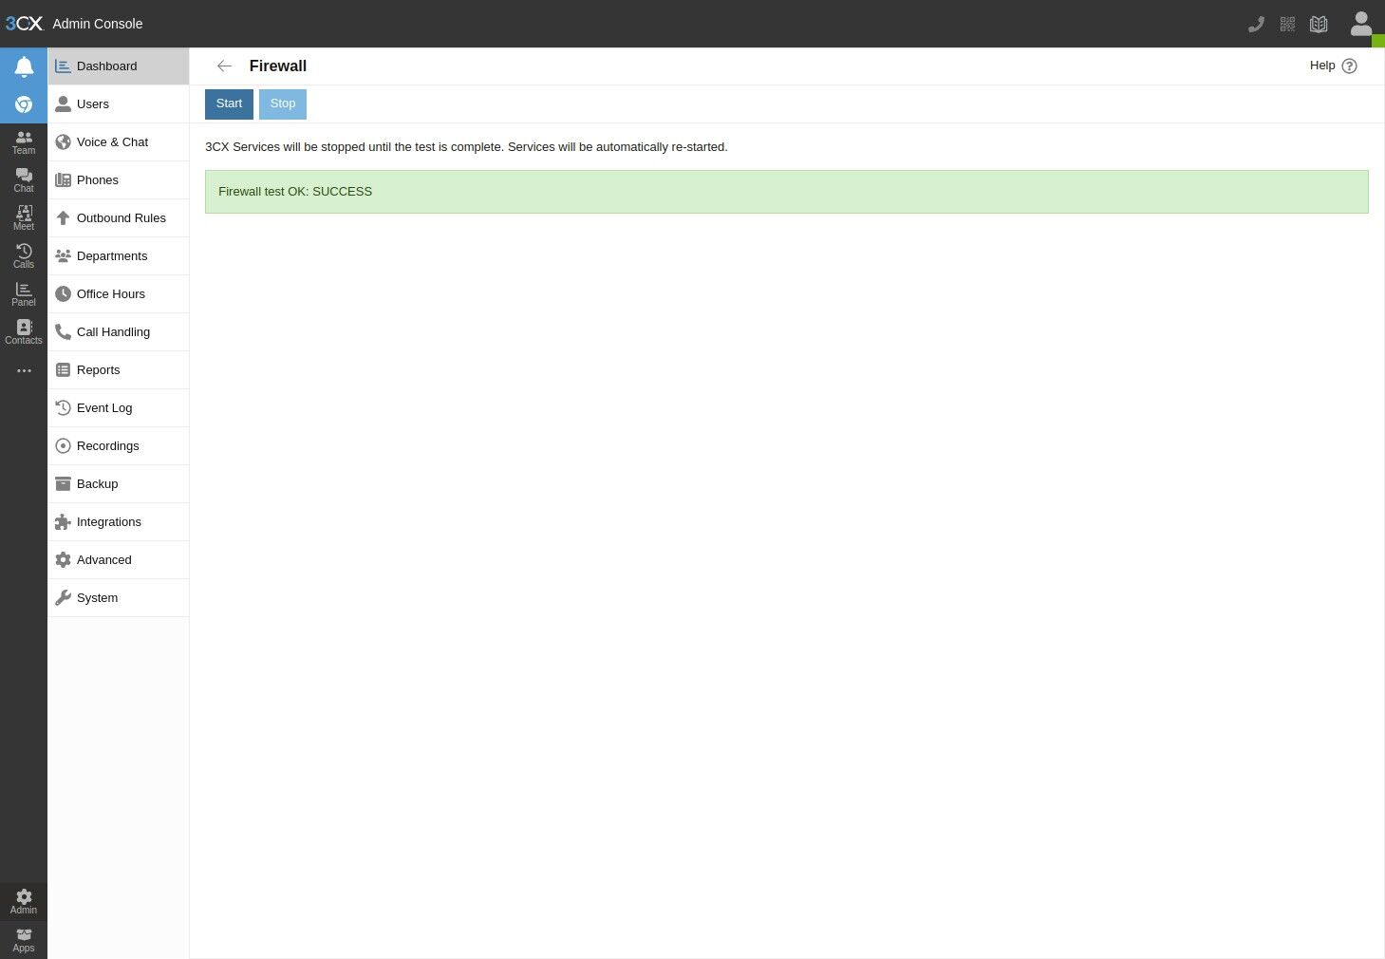Open Call Handling settings
1385x959 pixels.
click(x=119, y=332)
